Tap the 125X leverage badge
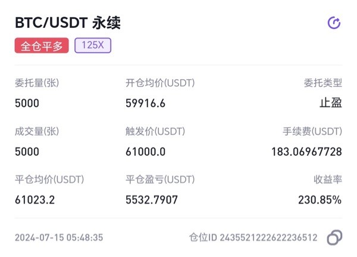This screenshot has width=357, height=257. tap(93, 45)
